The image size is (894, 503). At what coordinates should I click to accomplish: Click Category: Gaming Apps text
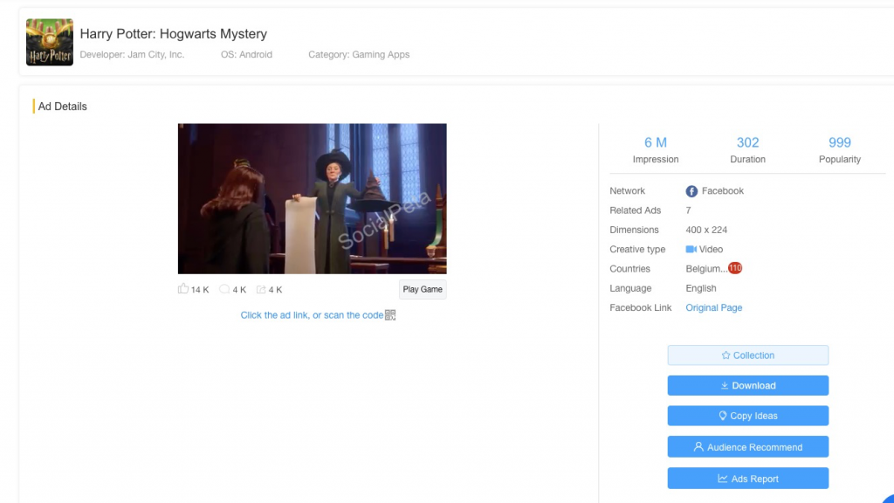pyautogui.click(x=359, y=54)
